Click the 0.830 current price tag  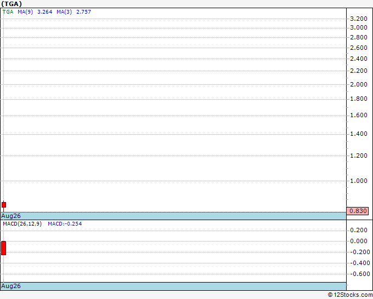(x=358, y=211)
